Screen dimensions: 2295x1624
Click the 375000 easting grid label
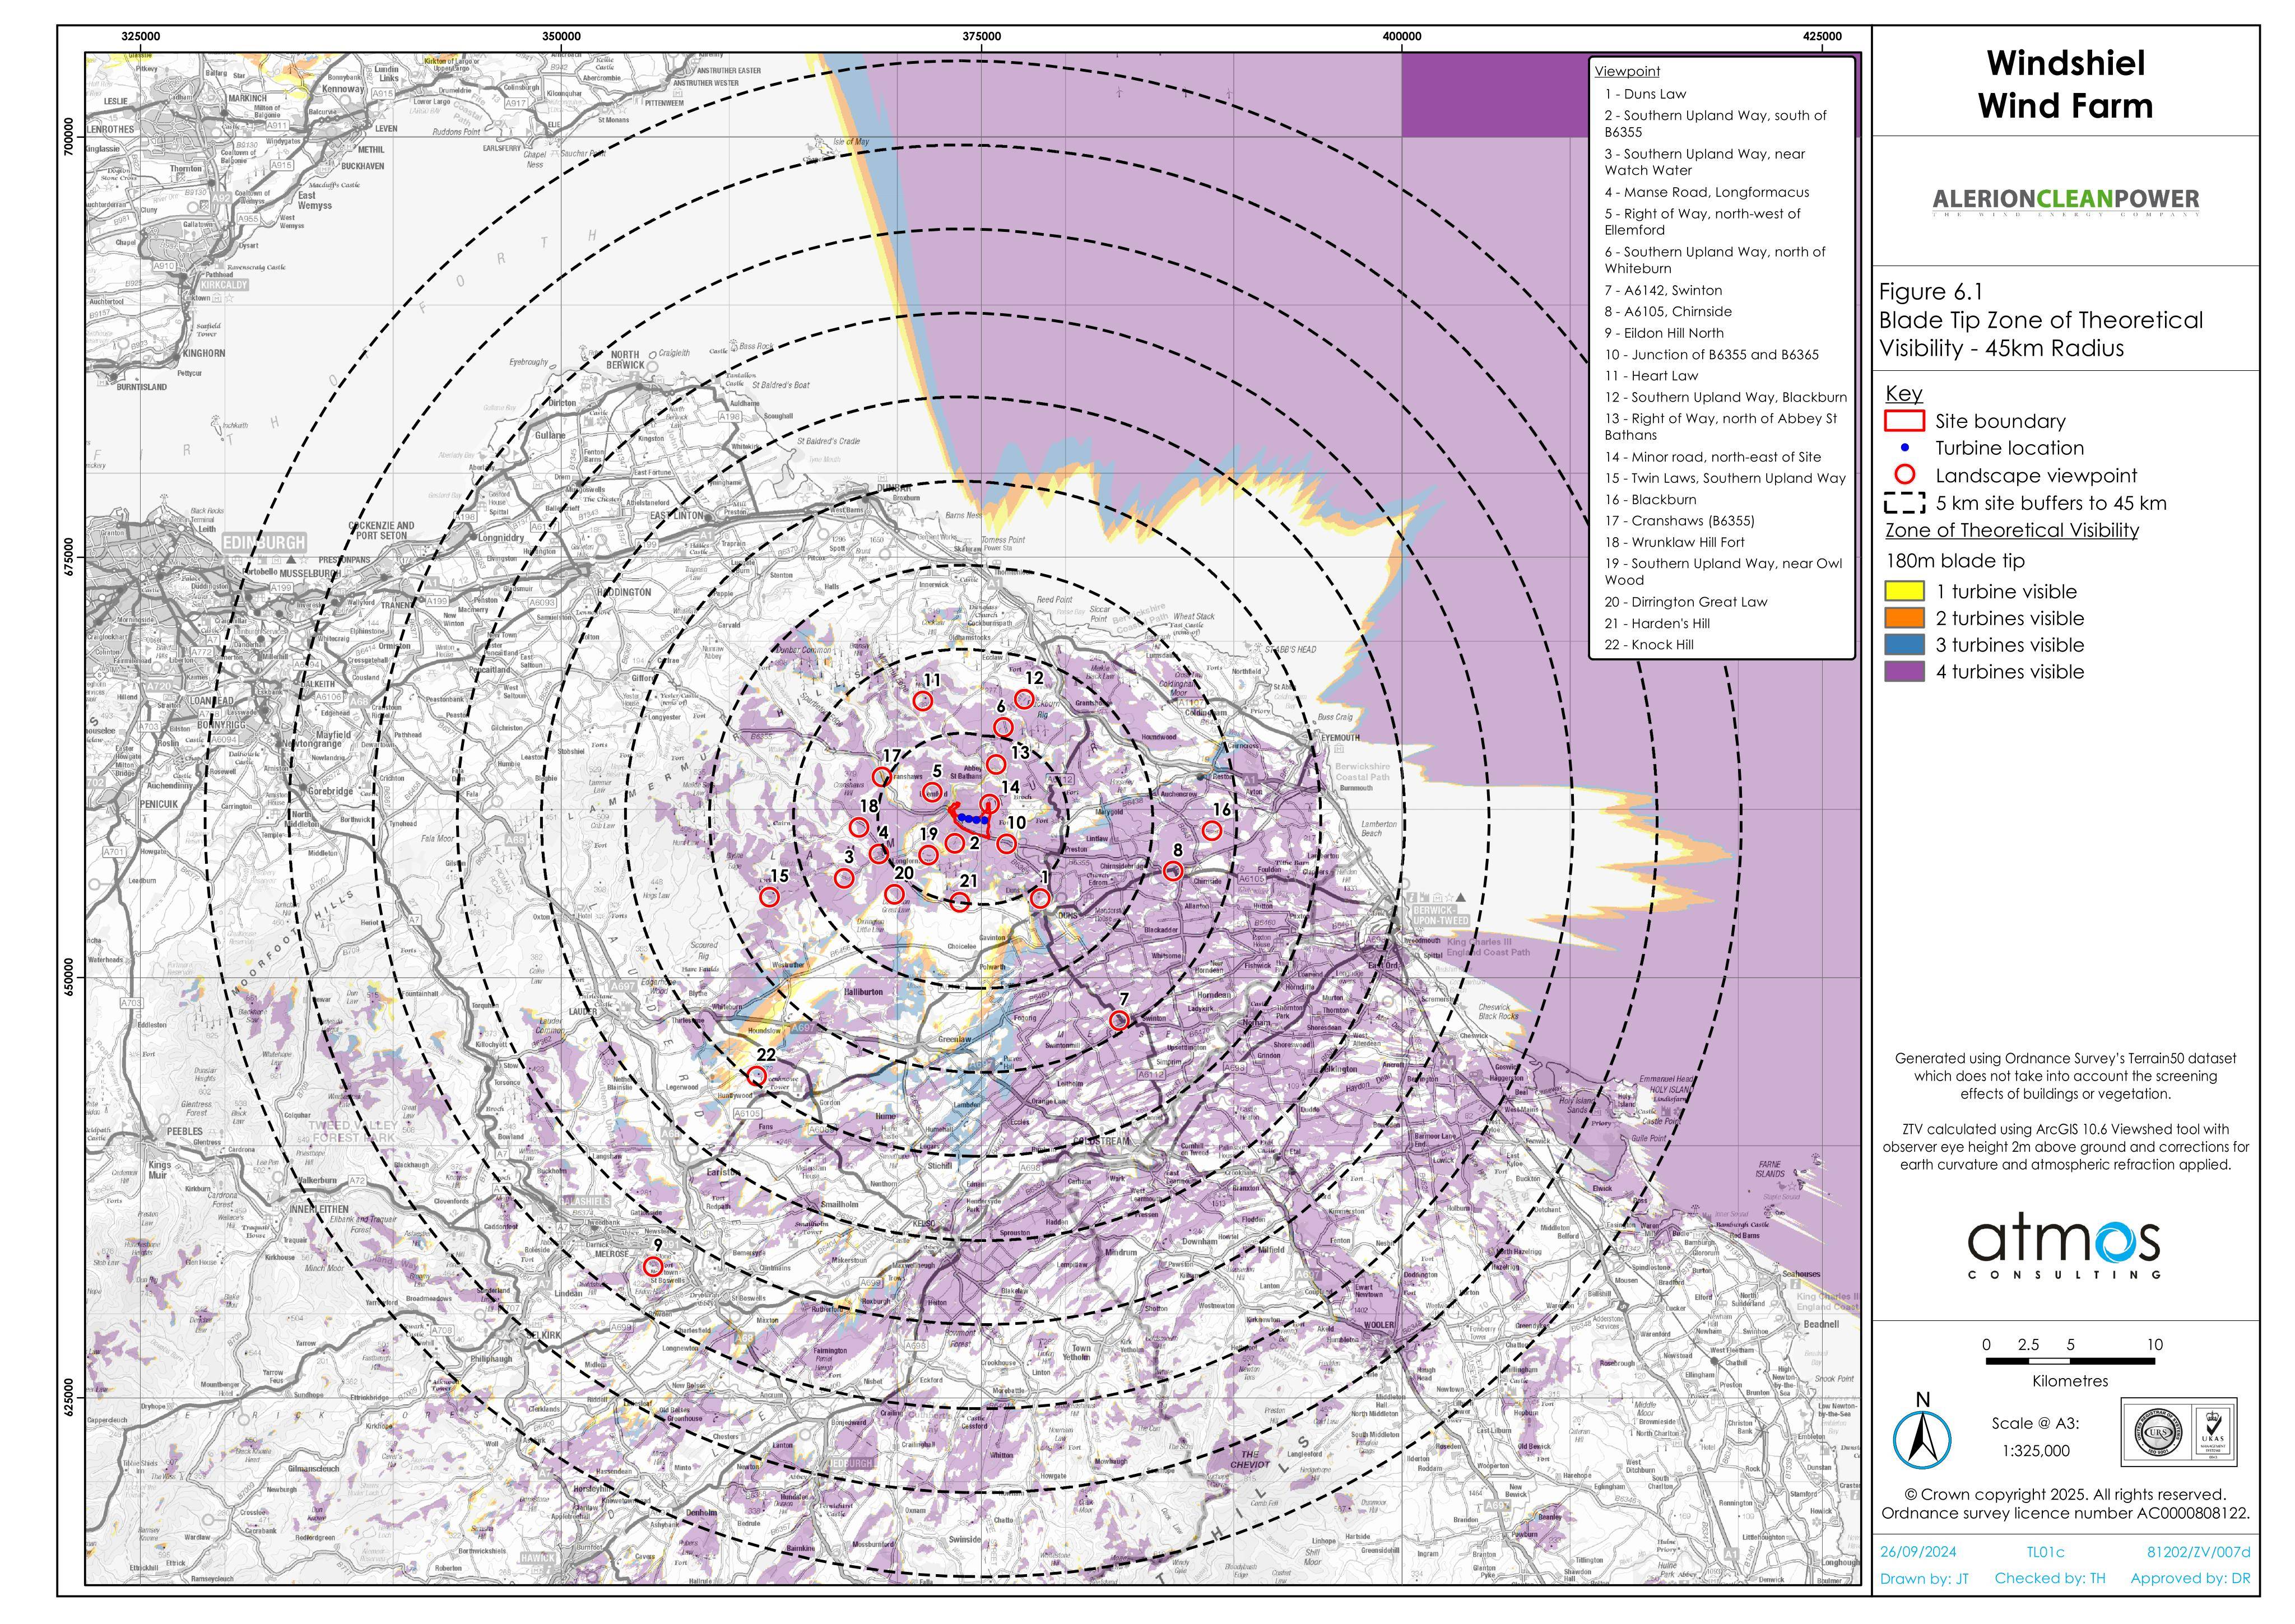[x=981, y=37]
